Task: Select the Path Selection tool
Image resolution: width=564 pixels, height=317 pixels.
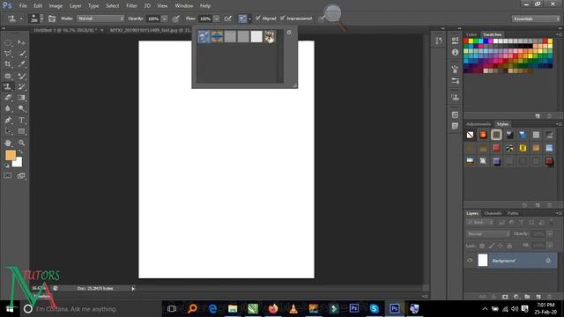Action: pyautogui.click(x=8, y=131)
